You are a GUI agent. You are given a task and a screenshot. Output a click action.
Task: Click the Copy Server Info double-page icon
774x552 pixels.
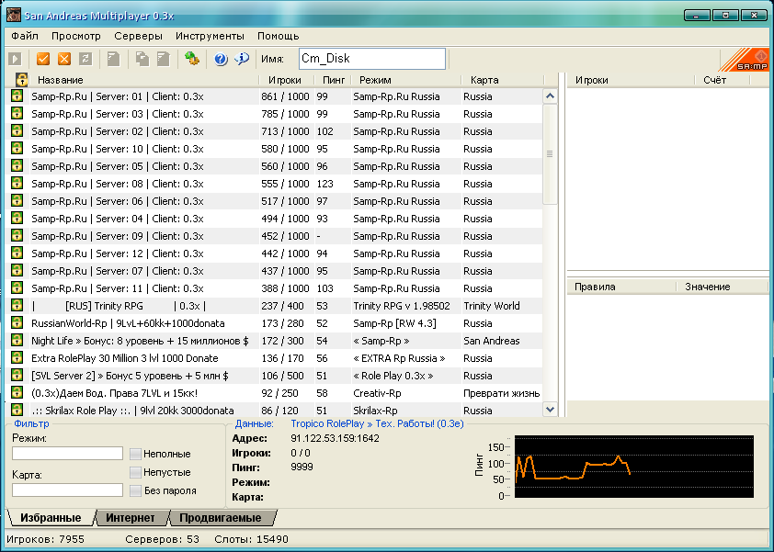(x=142, y=59)
